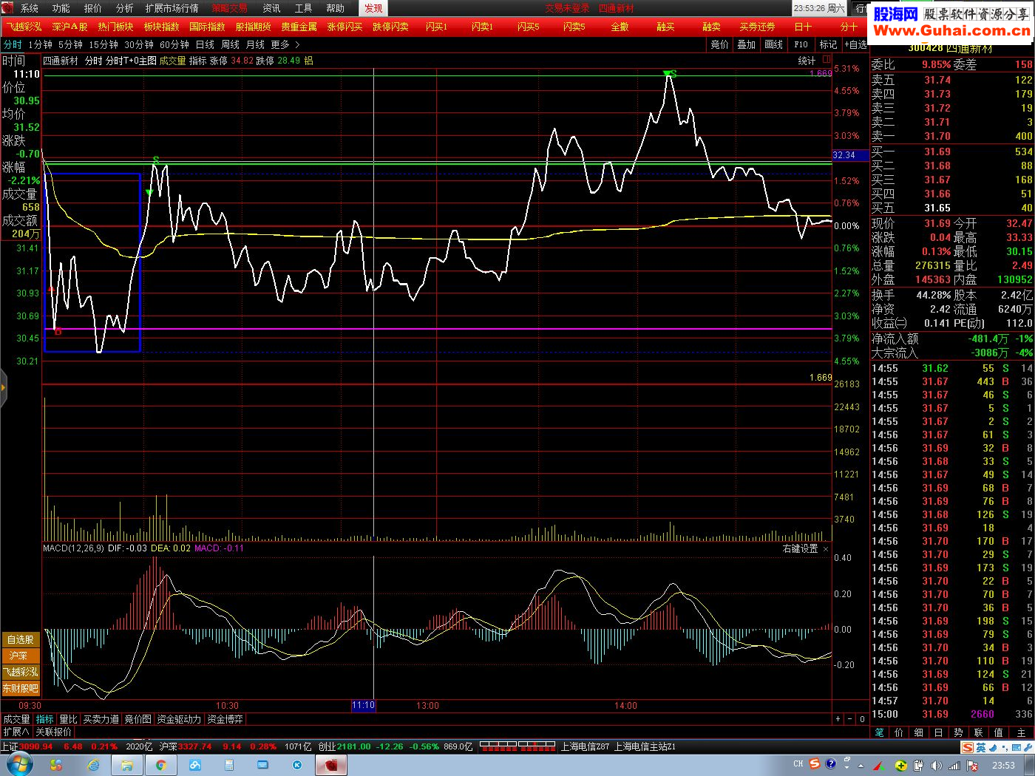Click the 标记 mark button
This screenshot has width=1035, height=776.
coord(829,45)
